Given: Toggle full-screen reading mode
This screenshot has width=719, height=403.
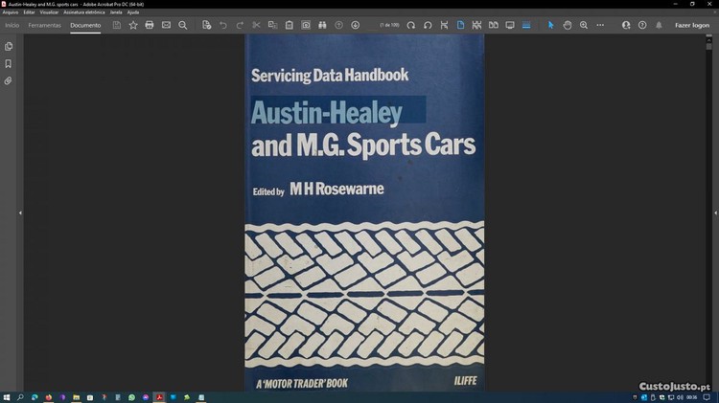Looking at the screenshot, I should [510, 25].
